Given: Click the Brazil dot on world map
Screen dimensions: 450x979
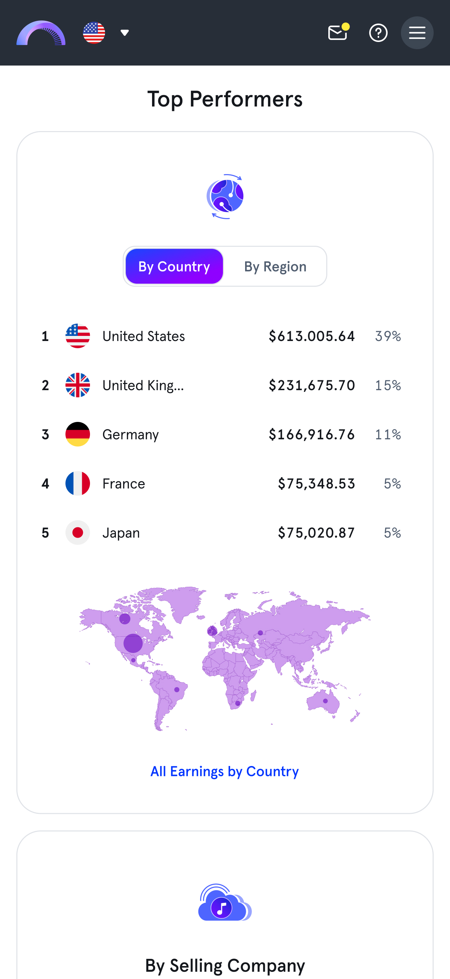Looking at the screenshot, I should 177,690.
